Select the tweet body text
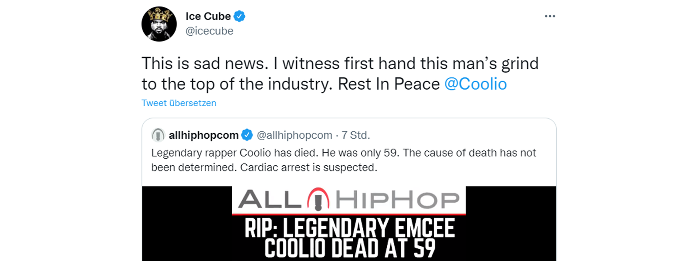The image size is (697, 261). (340, 73)
